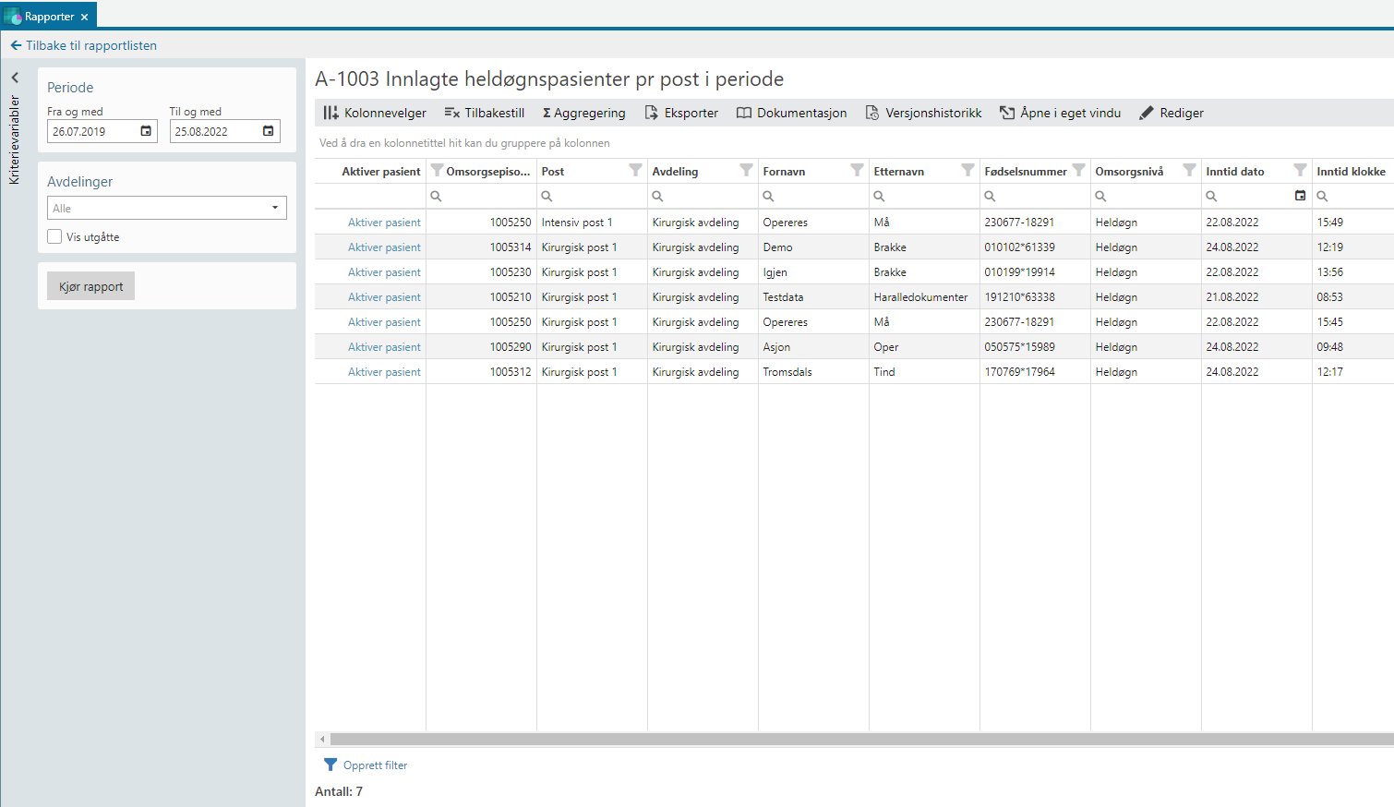Collapse the Kriterievariabler side panel

[15, 78]
